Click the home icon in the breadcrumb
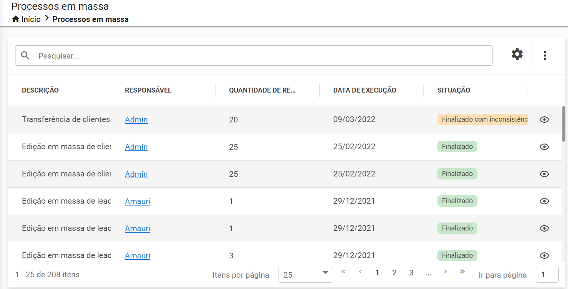568x289 pixels. click(15, 19)
